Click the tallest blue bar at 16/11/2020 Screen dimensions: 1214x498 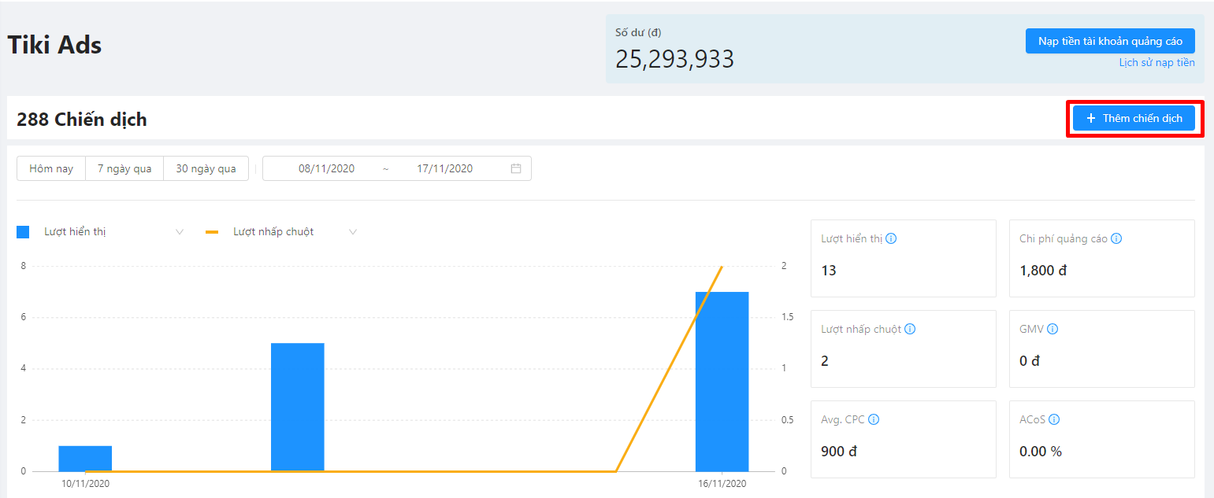(x=722, y=382)
